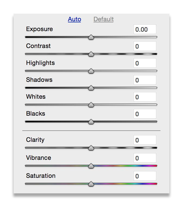Image resolution: width=183 pixels, height=207 pixels.
Task: Focus the Exposure value field
Action: tap(145, 29)
